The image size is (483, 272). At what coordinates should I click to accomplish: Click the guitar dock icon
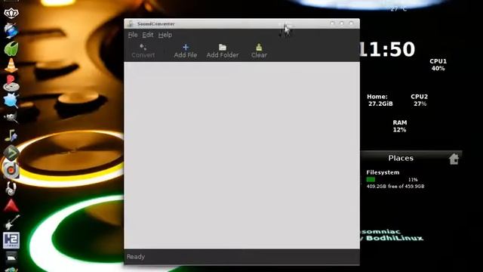[11, 222]
